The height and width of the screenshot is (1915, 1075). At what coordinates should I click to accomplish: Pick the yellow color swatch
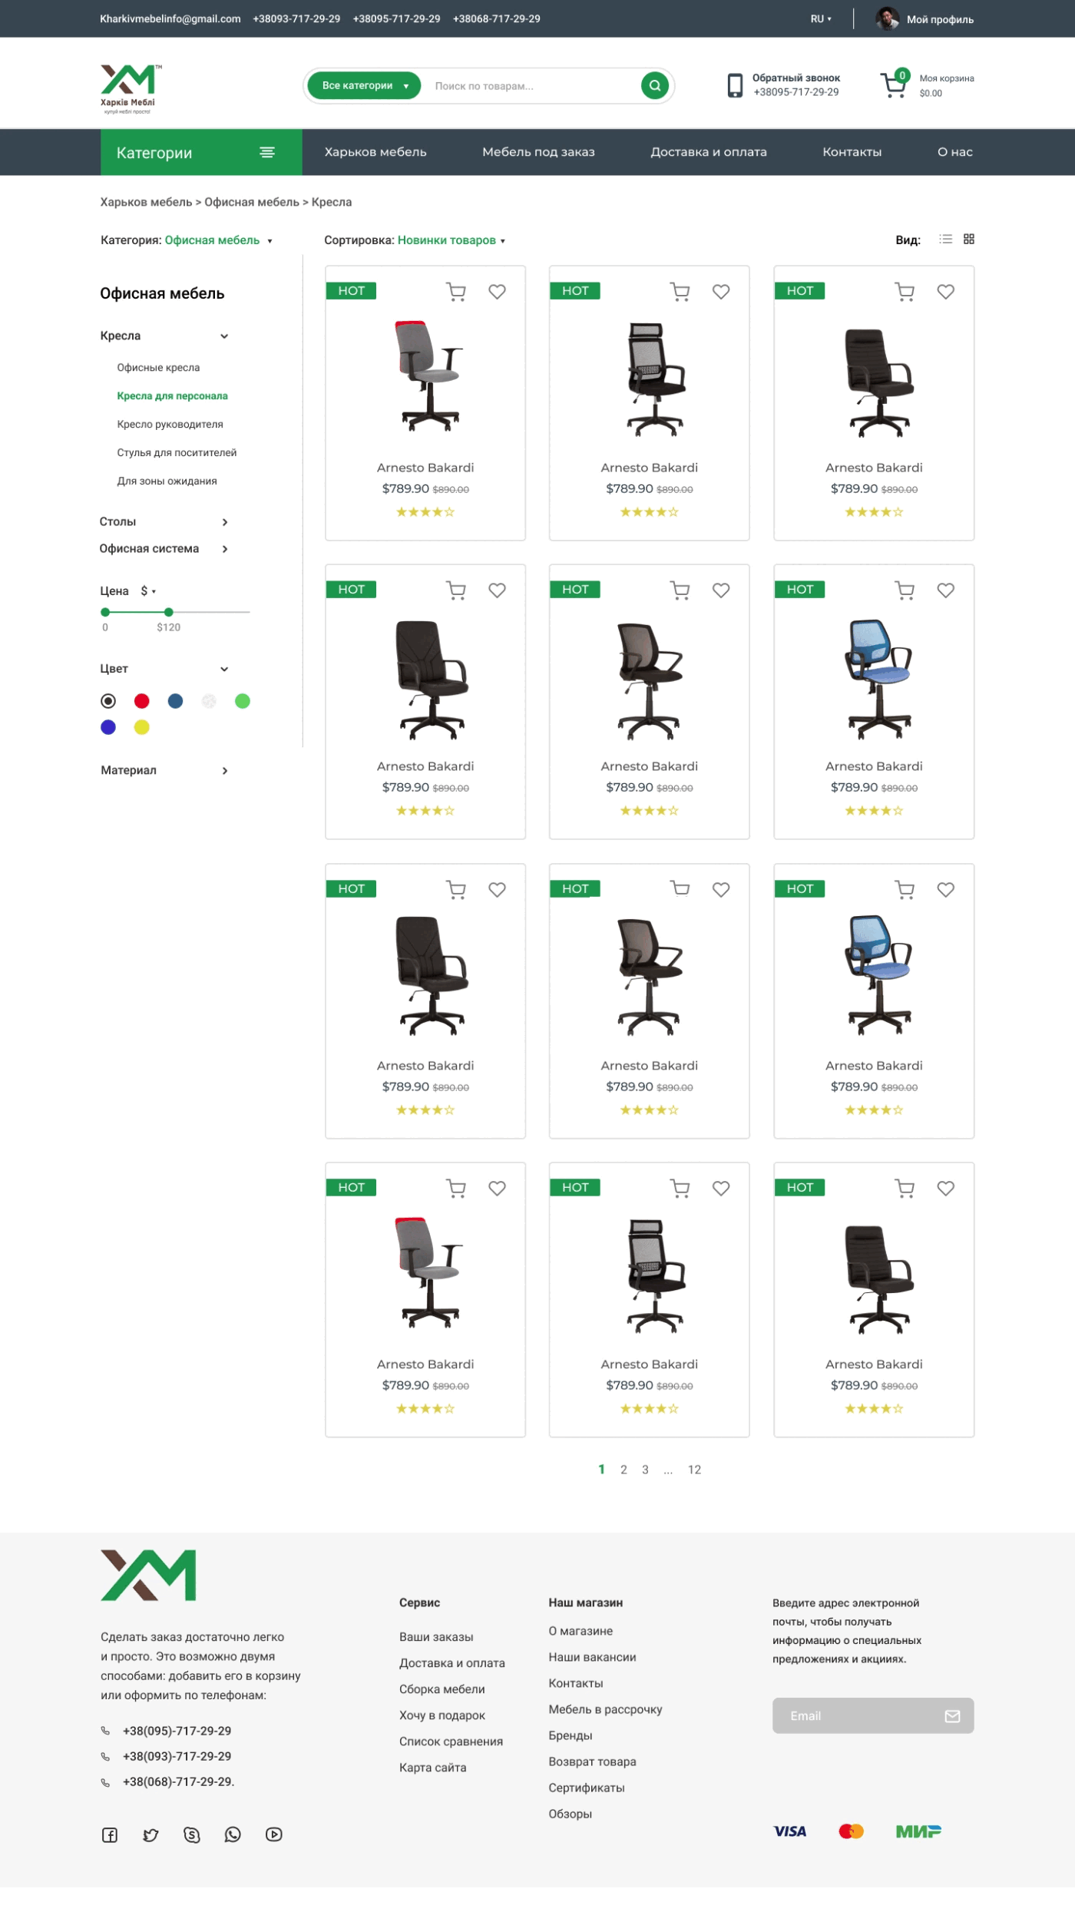click(x=142, y=727)
